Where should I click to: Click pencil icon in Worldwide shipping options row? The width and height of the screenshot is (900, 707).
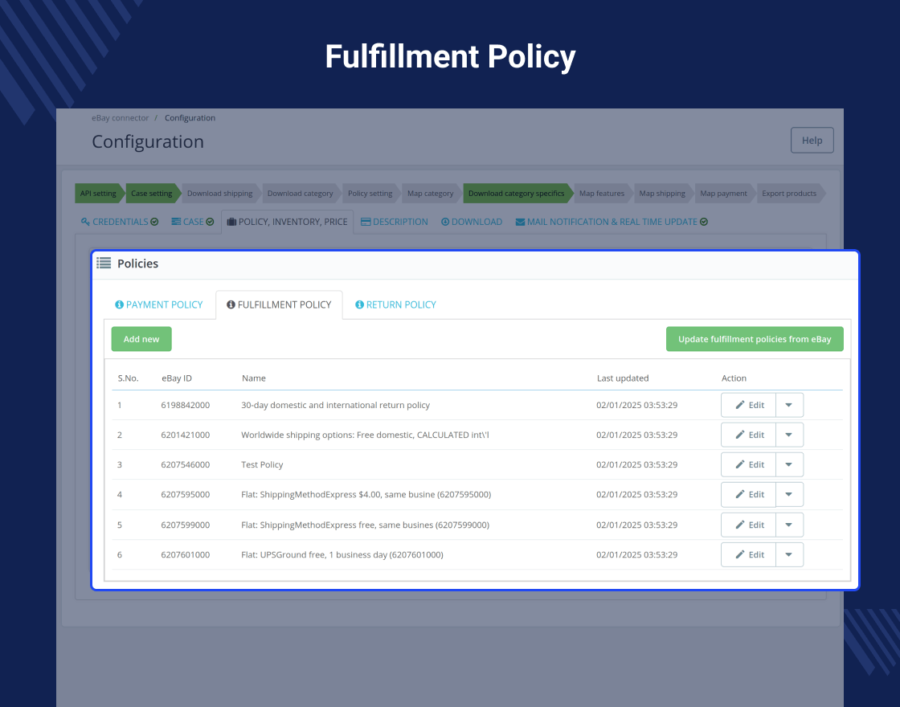(x=740, y=435)
